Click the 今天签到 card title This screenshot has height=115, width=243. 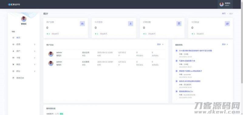[x=98, y=22]
